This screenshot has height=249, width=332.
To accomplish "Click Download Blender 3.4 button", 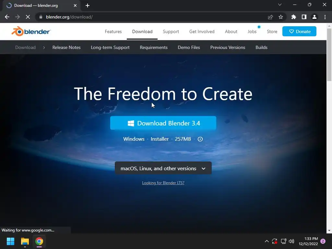I will [x=163, y=123].
